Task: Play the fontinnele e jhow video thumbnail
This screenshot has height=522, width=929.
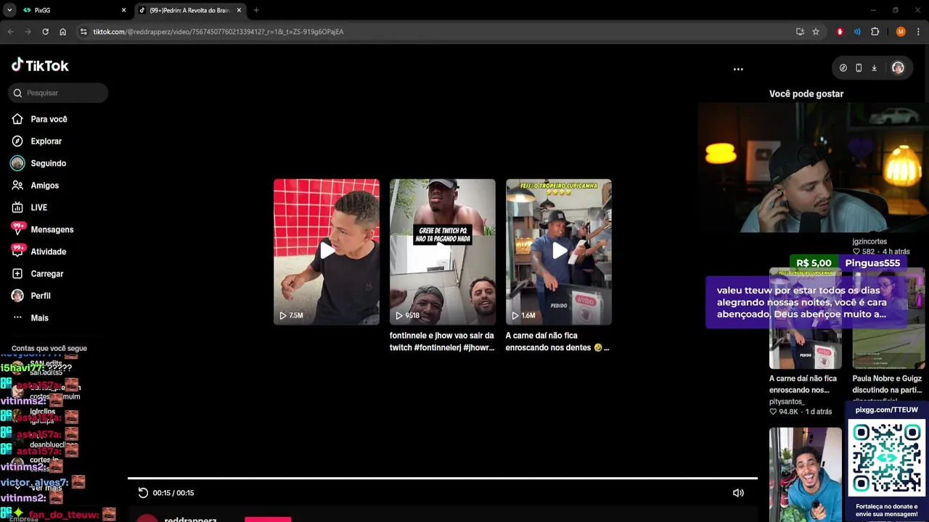Action: (443, 252)
